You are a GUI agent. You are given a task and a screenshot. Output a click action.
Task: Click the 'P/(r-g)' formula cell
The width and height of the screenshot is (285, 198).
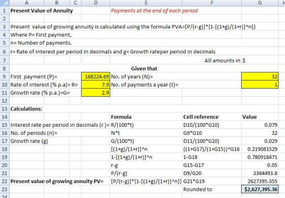[119, 173]
